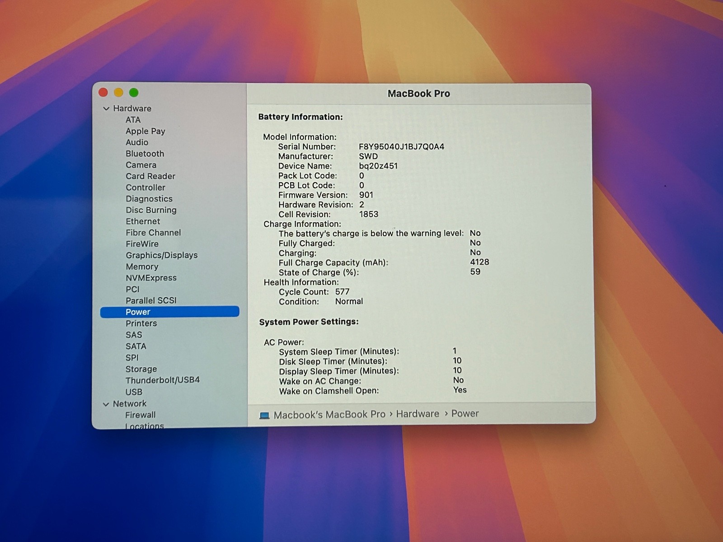Select SATA in the sidebar

[x=136, y=346]
